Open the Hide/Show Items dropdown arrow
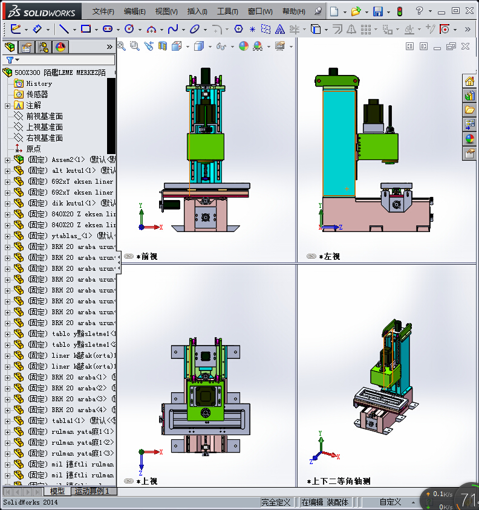 coord(232,47)
